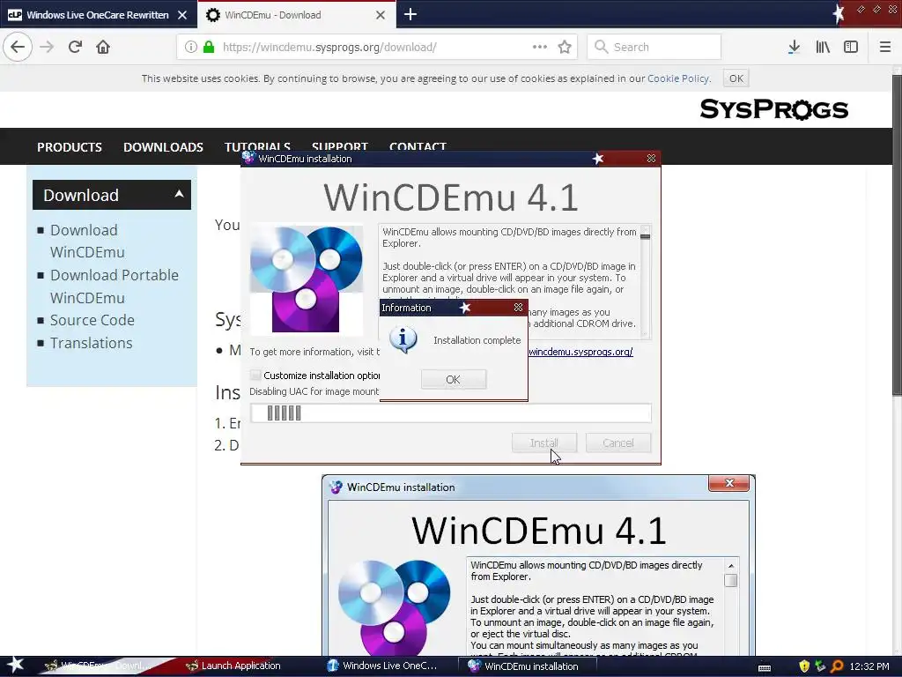Click the shield security tray icon
Screen dimensions: 902x677
804,666
